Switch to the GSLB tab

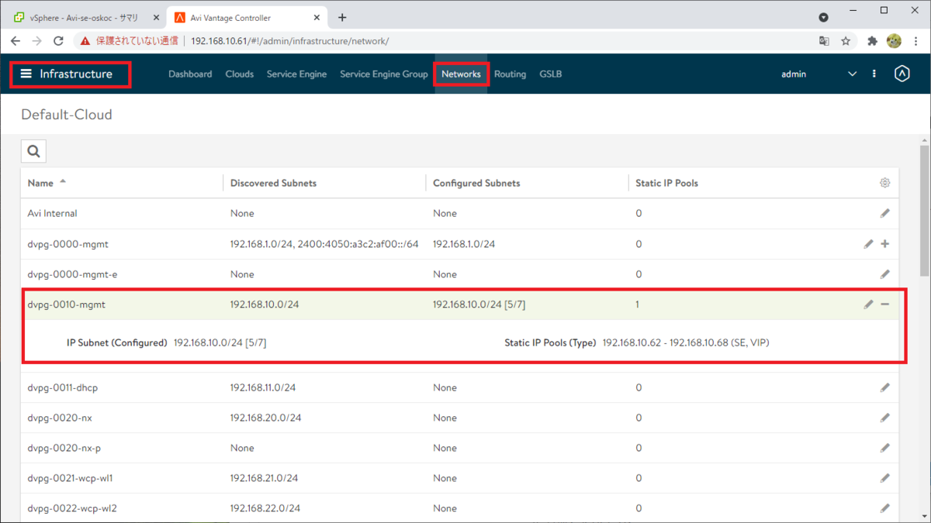[550, 74]
